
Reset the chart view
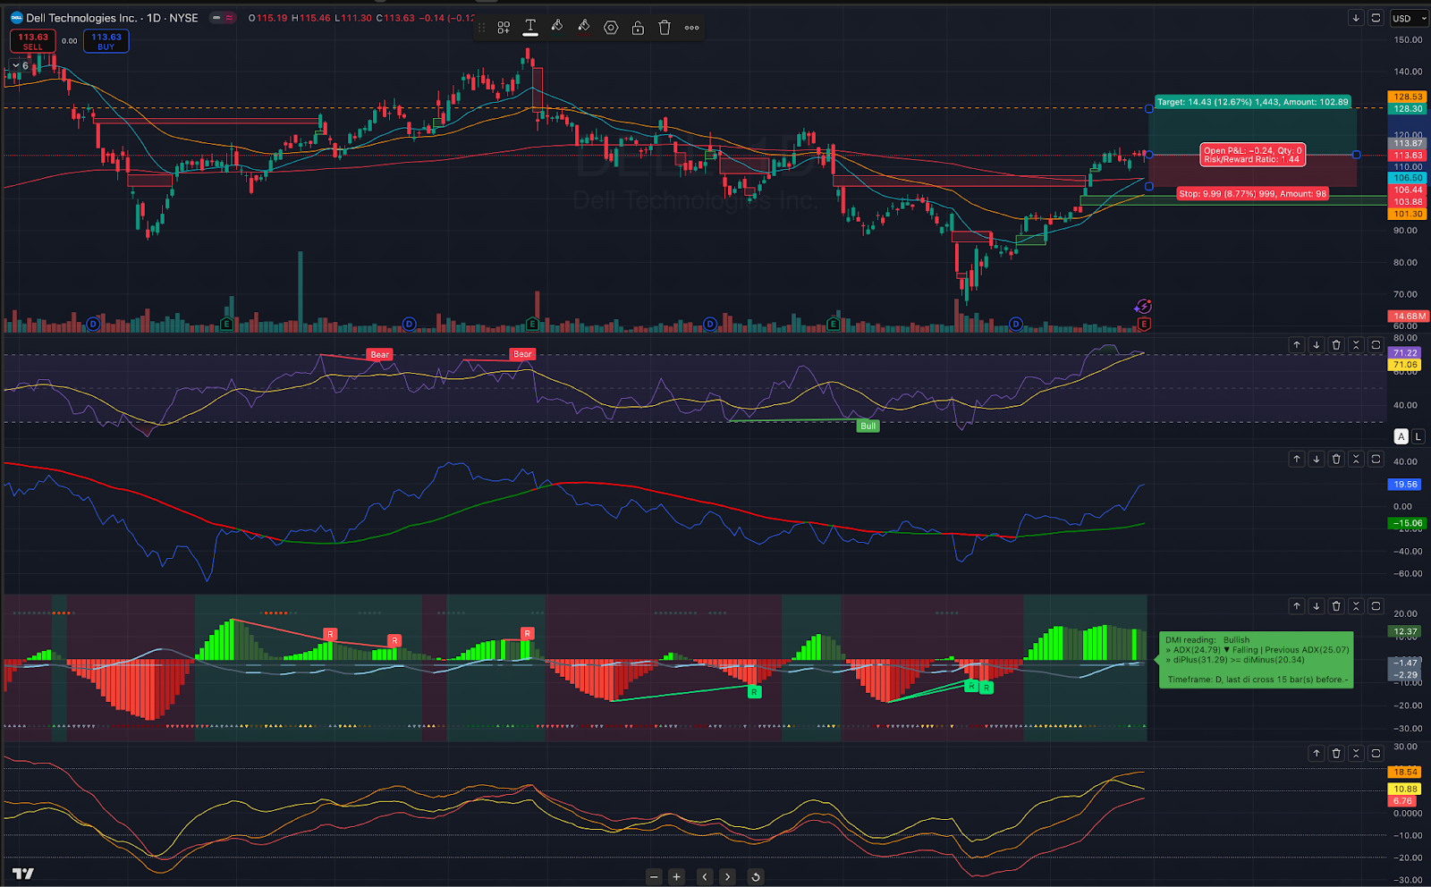tap(756, 876)
